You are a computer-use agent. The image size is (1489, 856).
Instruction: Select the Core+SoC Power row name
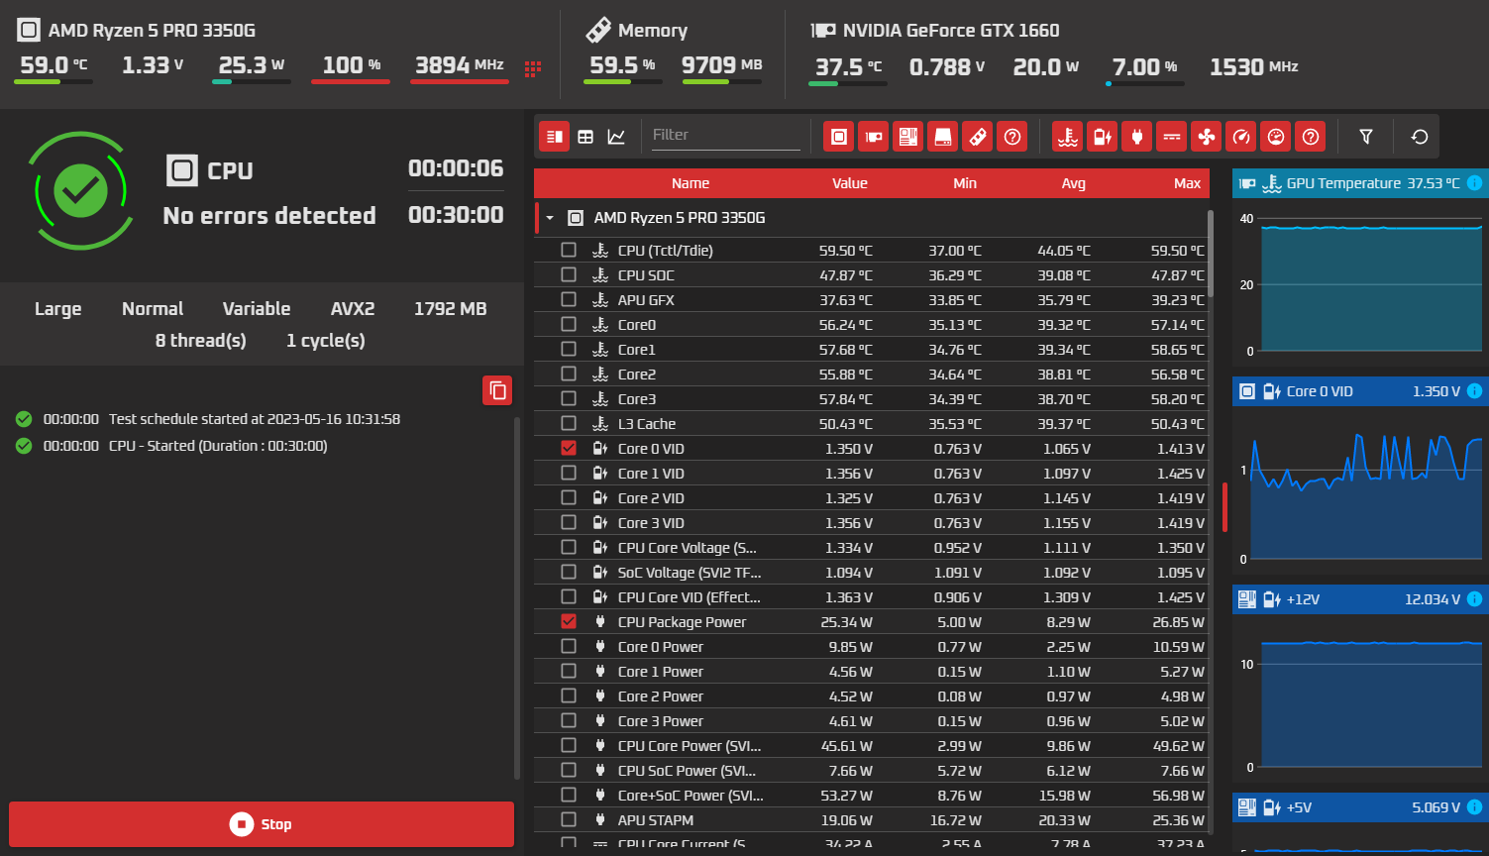coord(691,796)
